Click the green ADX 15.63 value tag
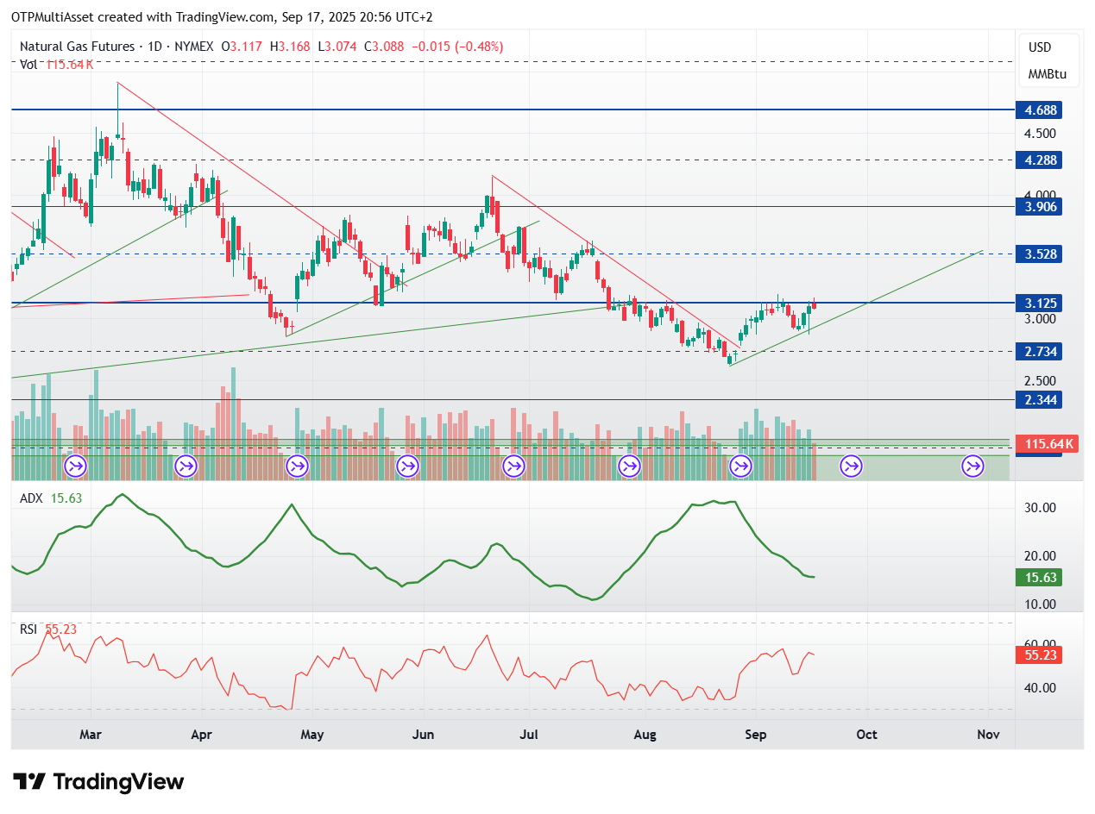 point(1037,578)
